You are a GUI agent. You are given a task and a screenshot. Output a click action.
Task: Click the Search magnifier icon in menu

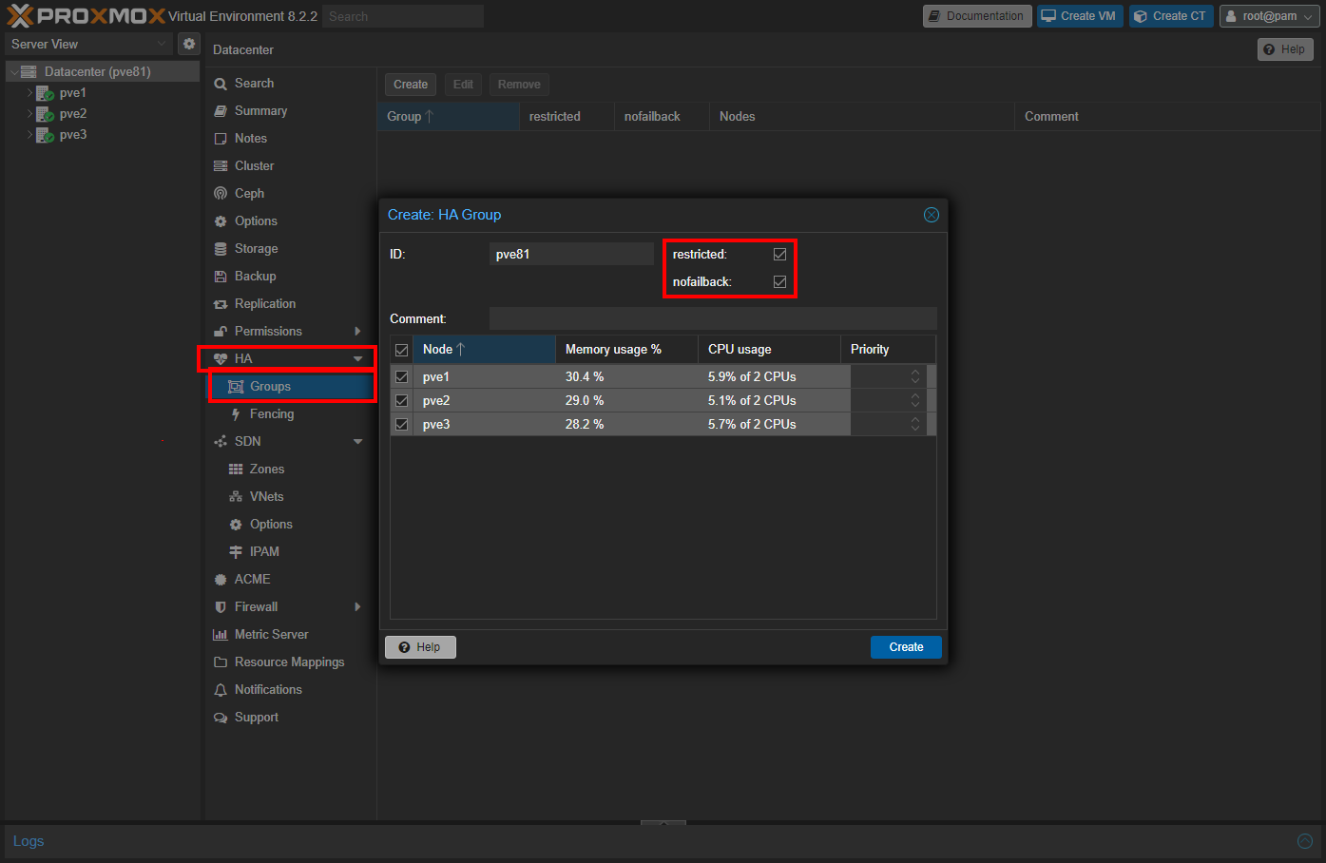pyautogui.click(x=221, y=84)
